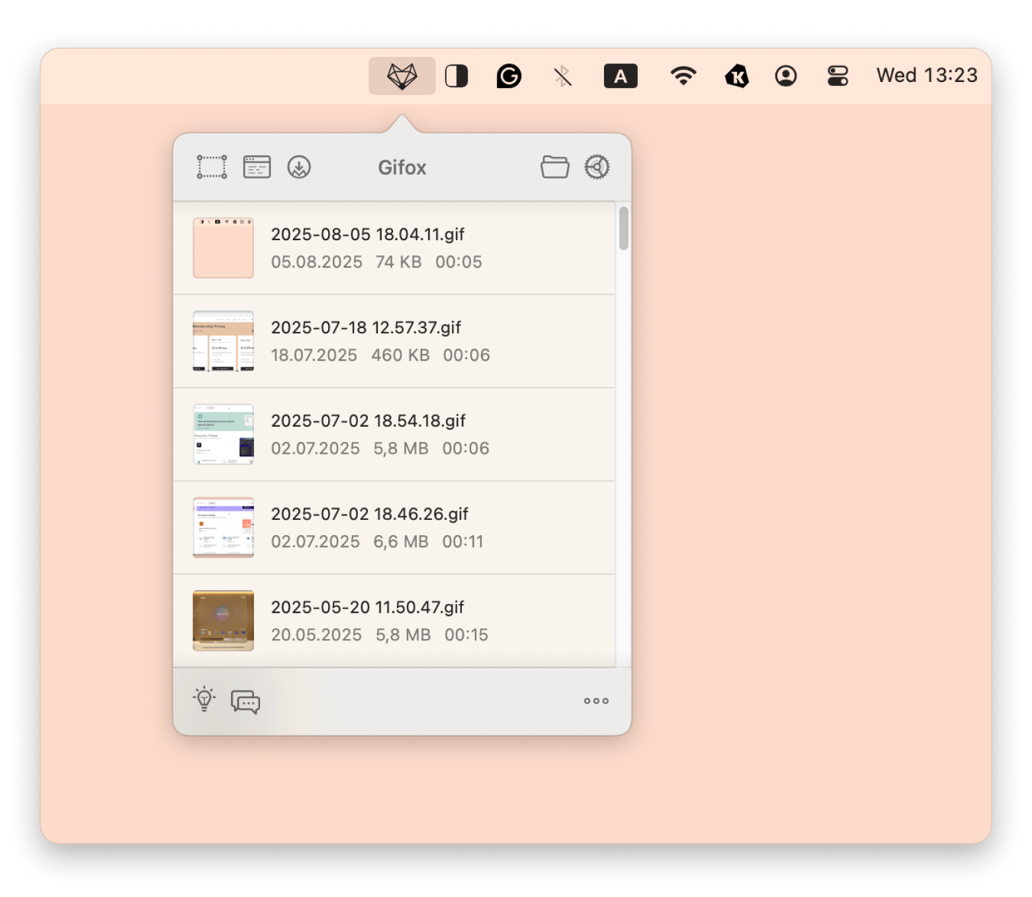The width and height of the screenshot is (1032, 897).
Task: Click the 00:11 duration value
Action: click(x=463, y=542)
